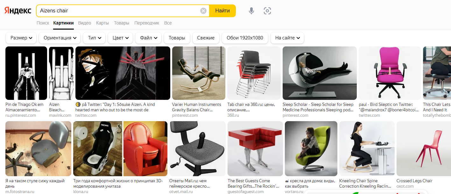Switch to the Видео tab
Screen dimensions: 451x194
tap(85, 23)
